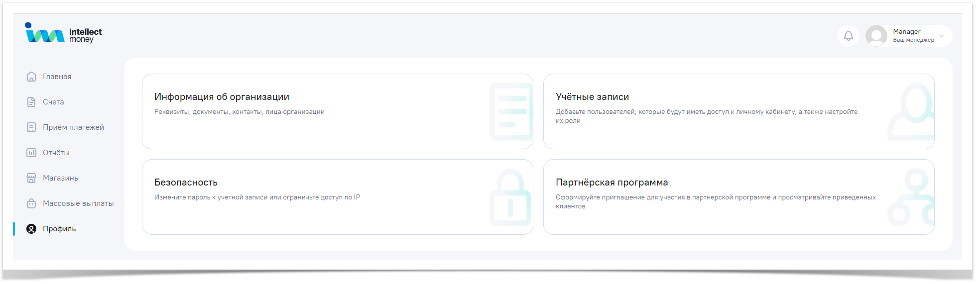Open the Магазины menu label
The width and height of the screenshot is (979, 284).
click(x=61, y=178)
